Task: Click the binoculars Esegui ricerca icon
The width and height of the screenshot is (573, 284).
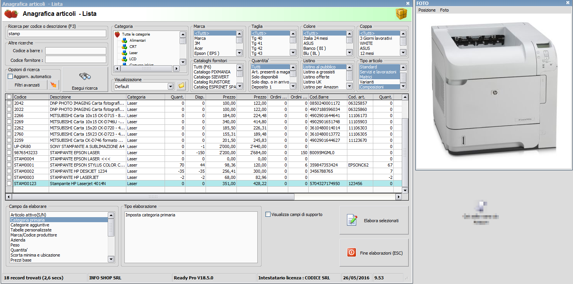Action: pos(85,76)
